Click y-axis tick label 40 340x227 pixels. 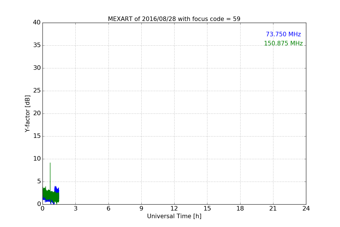point(37,23)
